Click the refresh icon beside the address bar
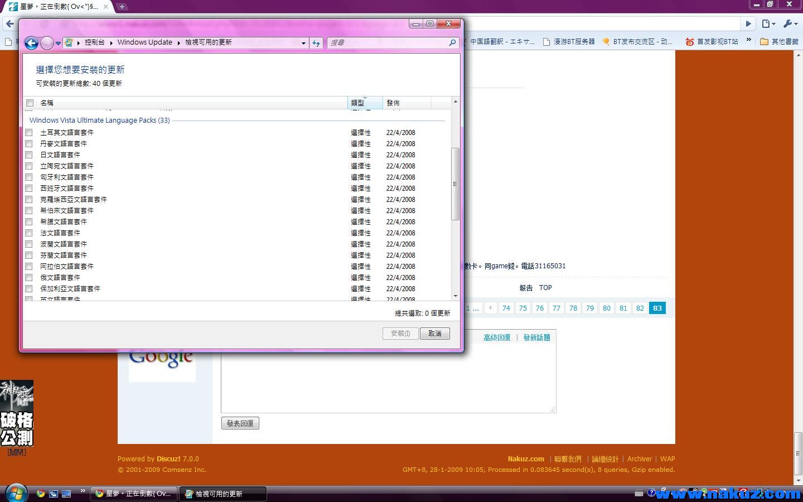803x502 pixels. coord(316,43)
